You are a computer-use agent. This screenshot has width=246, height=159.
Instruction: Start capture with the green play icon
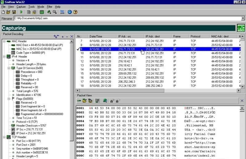pyautogui.click(x=22, y=12)
